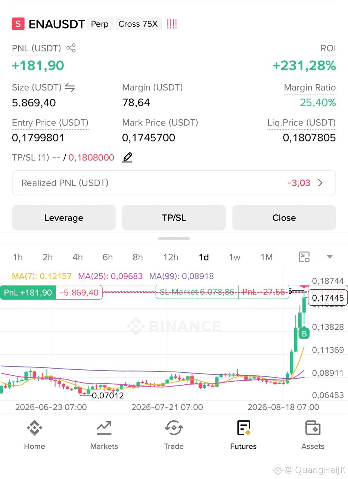Tap the red S short badge
The width and height of the screenshot is (348, 479).
(18, 24)
